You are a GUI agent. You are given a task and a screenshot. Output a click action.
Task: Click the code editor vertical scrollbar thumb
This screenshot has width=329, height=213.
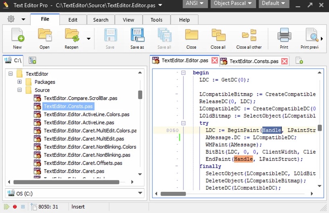point(320,128)
